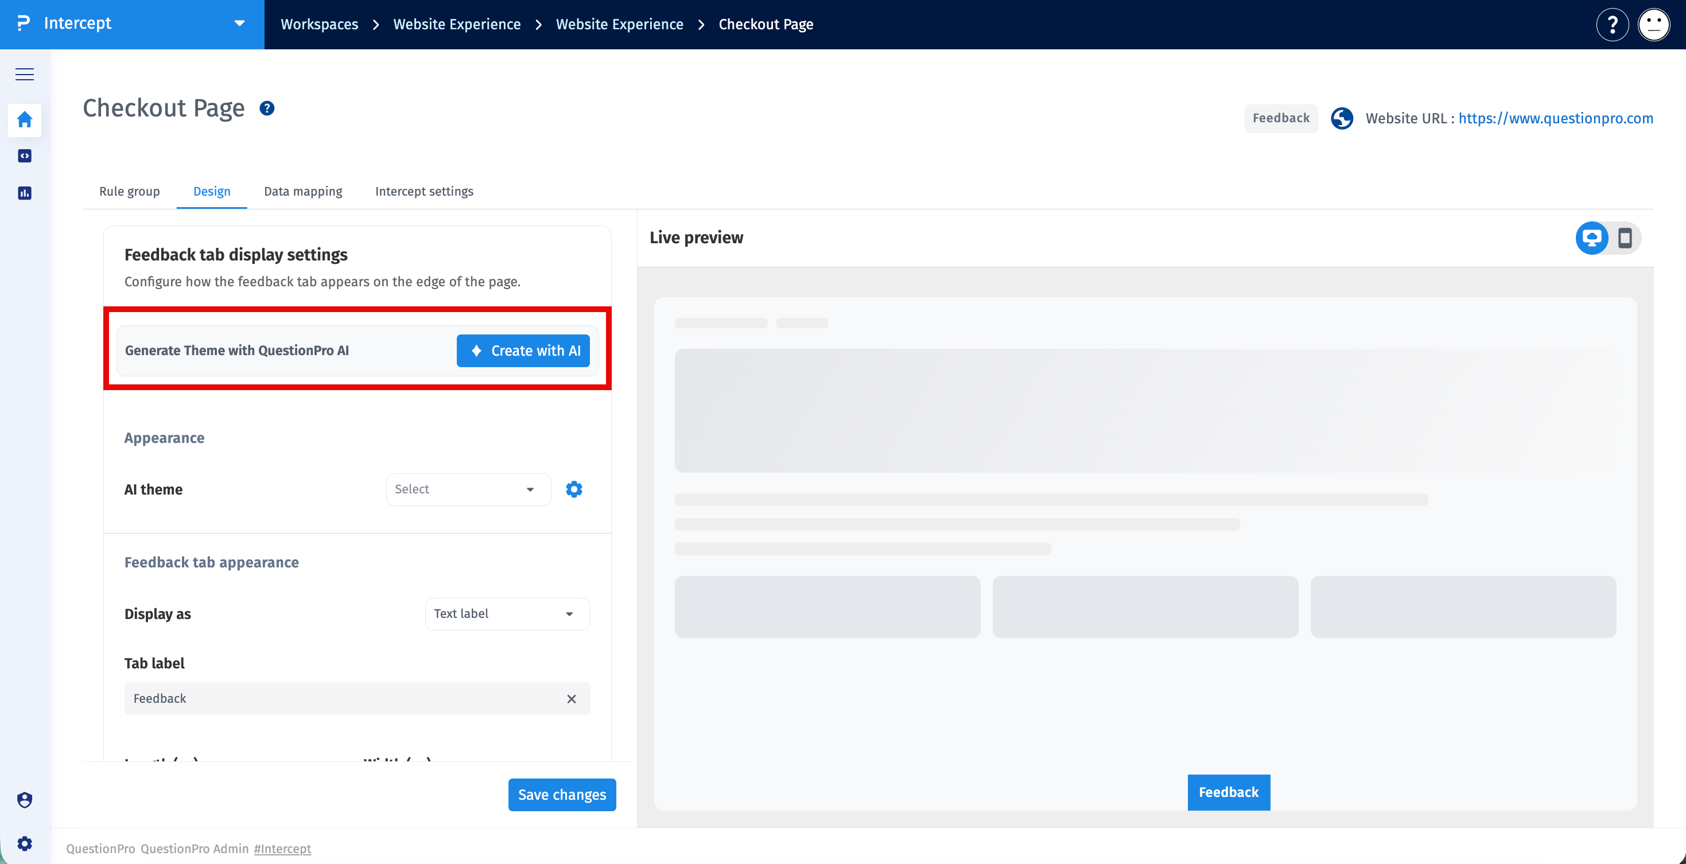Image resolution: width=1686 pixels, height=864 pixels.
Task: Click the info icon next to Checkout Page
Action: [x=267, y=108]
